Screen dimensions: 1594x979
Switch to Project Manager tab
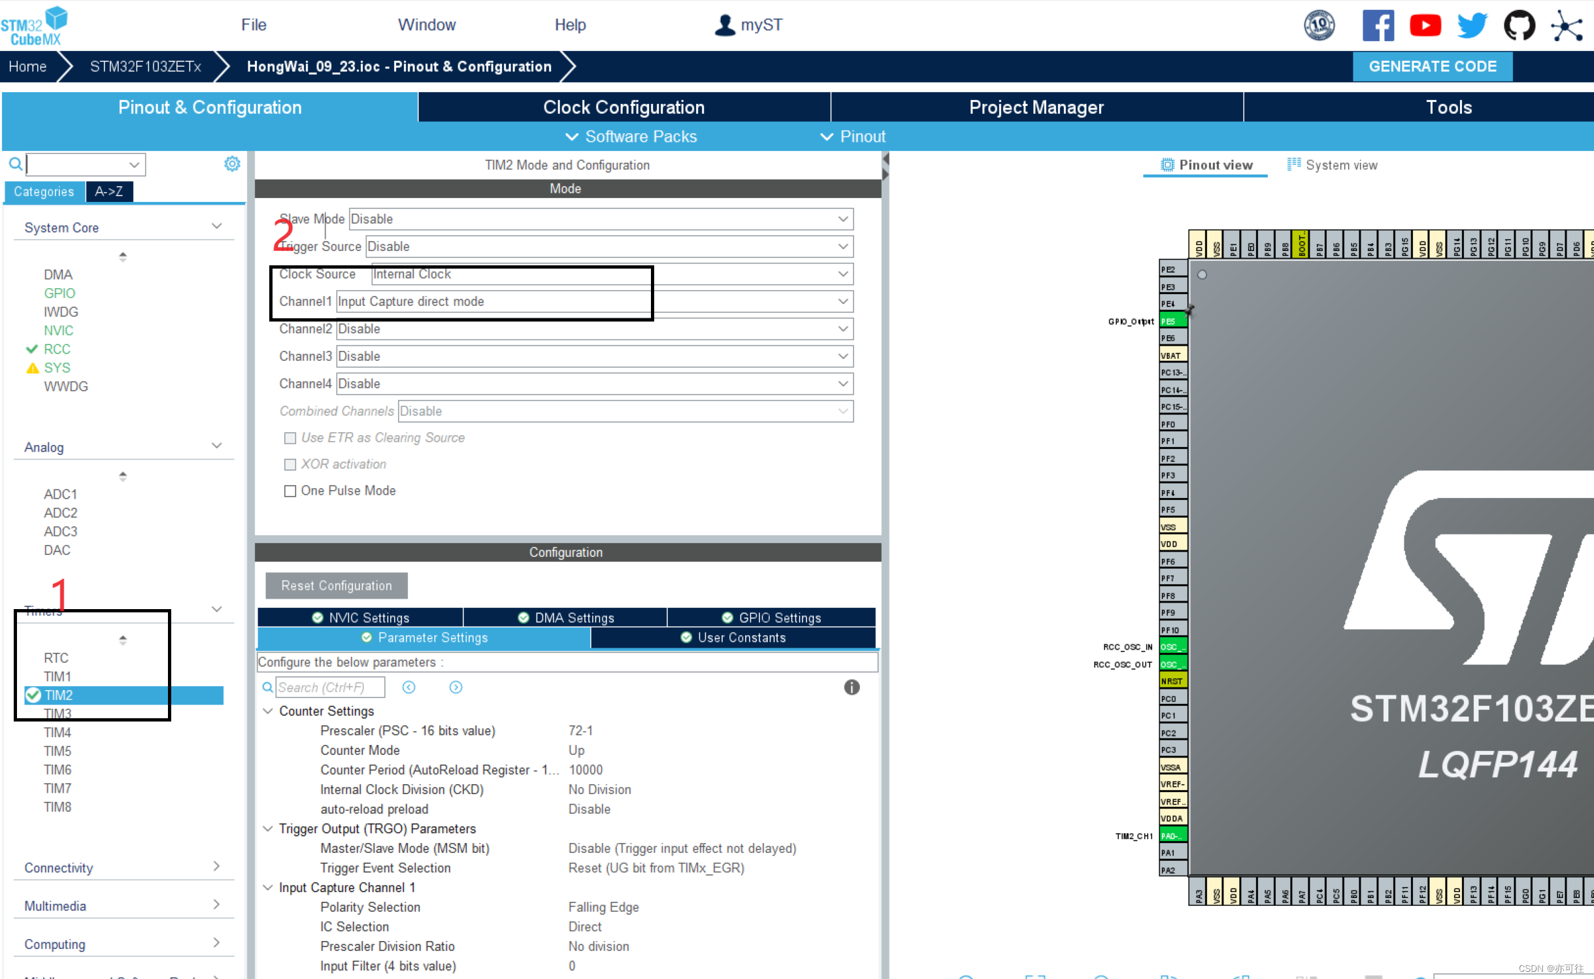coord(1037,107)
